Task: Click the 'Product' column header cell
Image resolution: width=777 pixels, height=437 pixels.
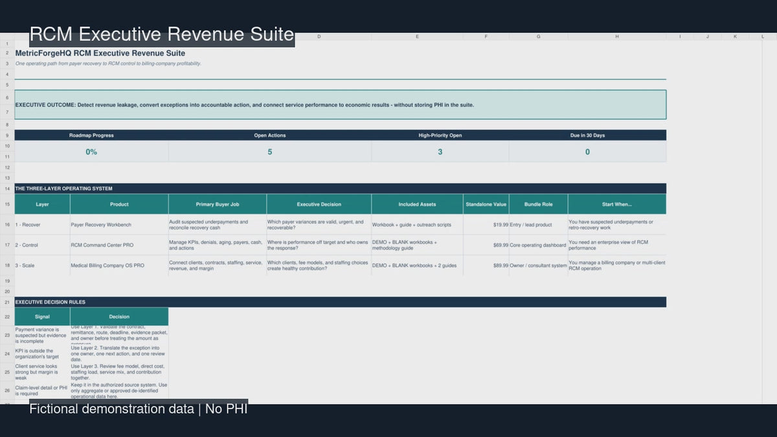Action: click(119, 204)
